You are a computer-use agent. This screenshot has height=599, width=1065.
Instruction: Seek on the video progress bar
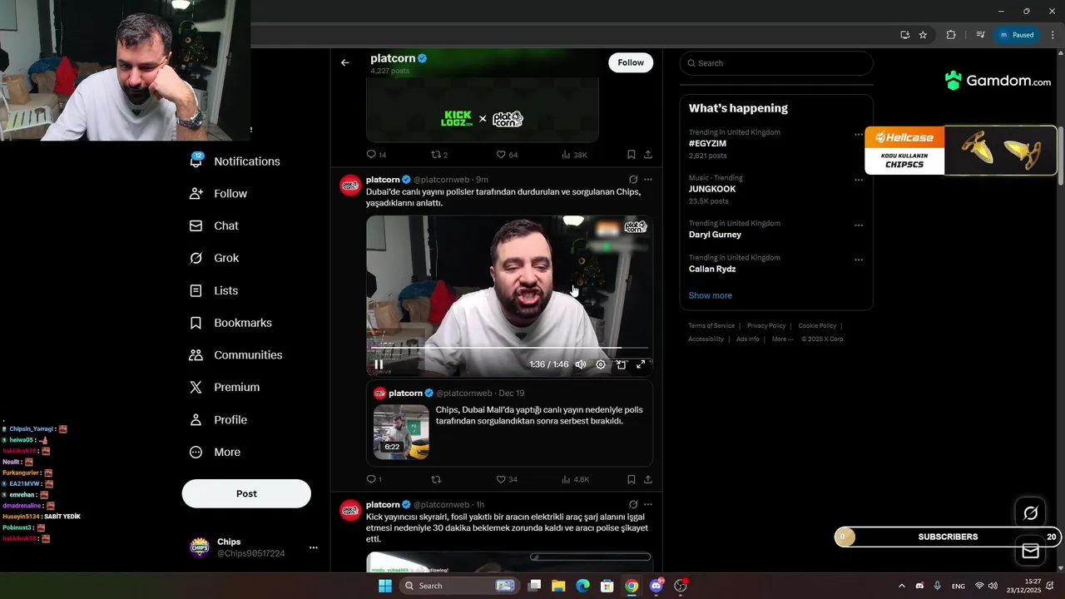pos(508,348)
